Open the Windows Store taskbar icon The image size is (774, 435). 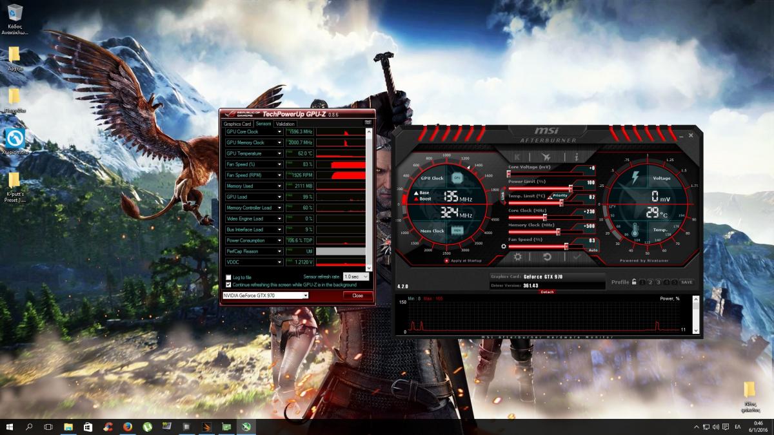pos(88,427)
